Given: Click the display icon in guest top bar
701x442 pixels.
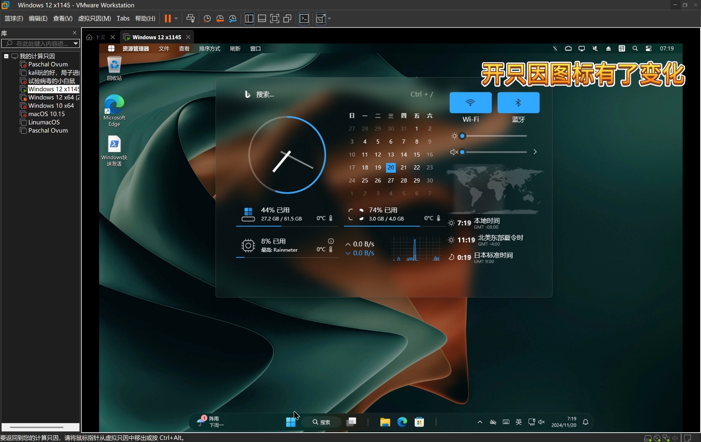Looking at the screenshot, I should (x=581, y=48).
